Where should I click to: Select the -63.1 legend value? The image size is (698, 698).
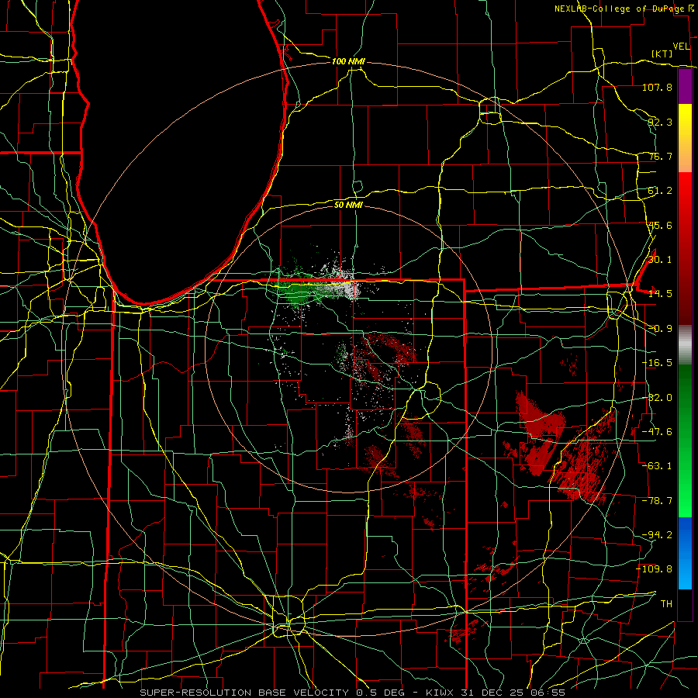pyautogui.click(x=657, y=466)
